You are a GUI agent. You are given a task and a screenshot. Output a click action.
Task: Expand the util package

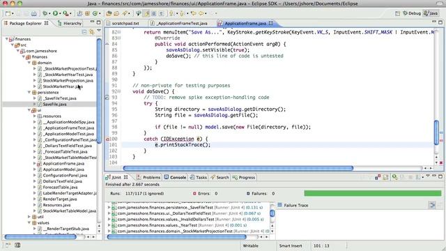(29, 217)
